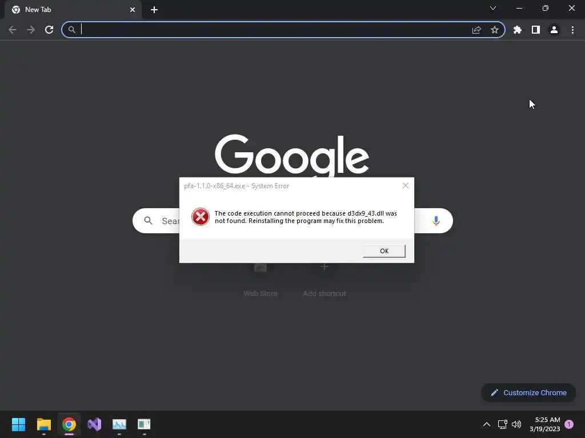Close the New Tab tab
Viewport: 585px width, 438px height.
133,10
